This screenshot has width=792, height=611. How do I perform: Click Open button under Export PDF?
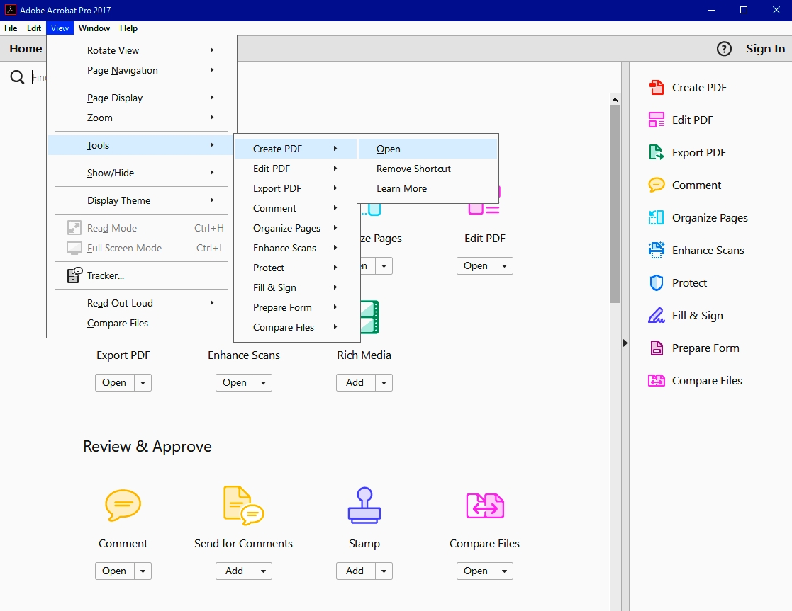point(115,382)
